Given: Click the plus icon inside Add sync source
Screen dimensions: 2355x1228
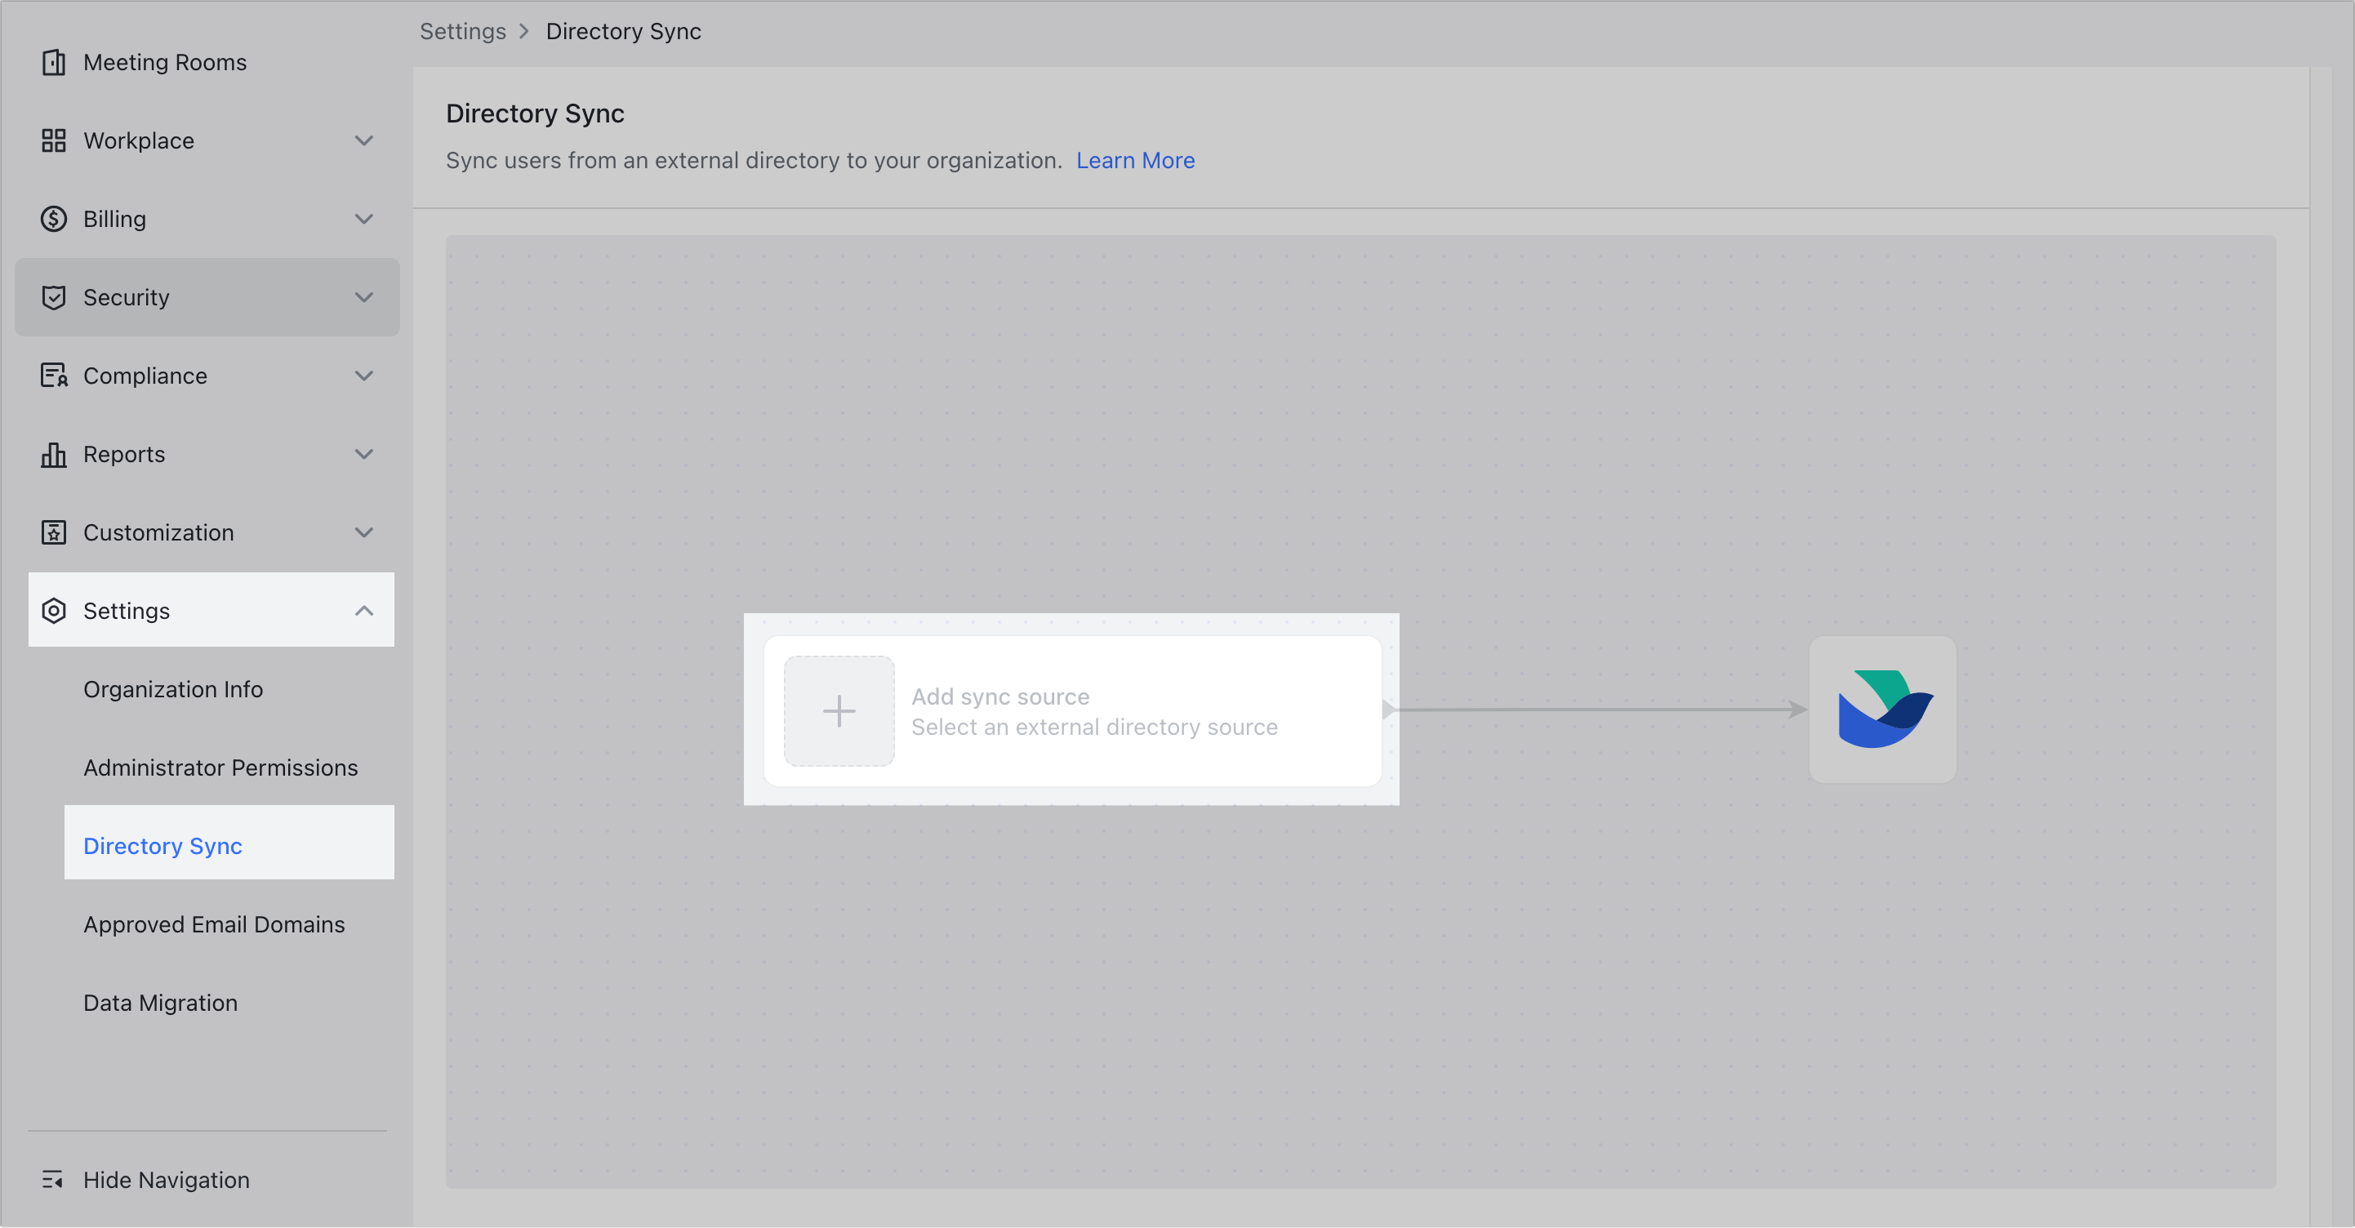Looking at the screenshot, I should 839,710.
